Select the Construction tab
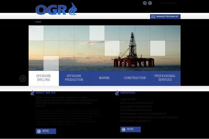The image size is (209, 139). pos(135,78)
